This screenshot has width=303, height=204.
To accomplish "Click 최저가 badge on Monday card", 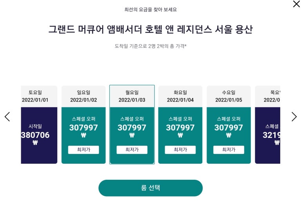I will tap(132, 150).
